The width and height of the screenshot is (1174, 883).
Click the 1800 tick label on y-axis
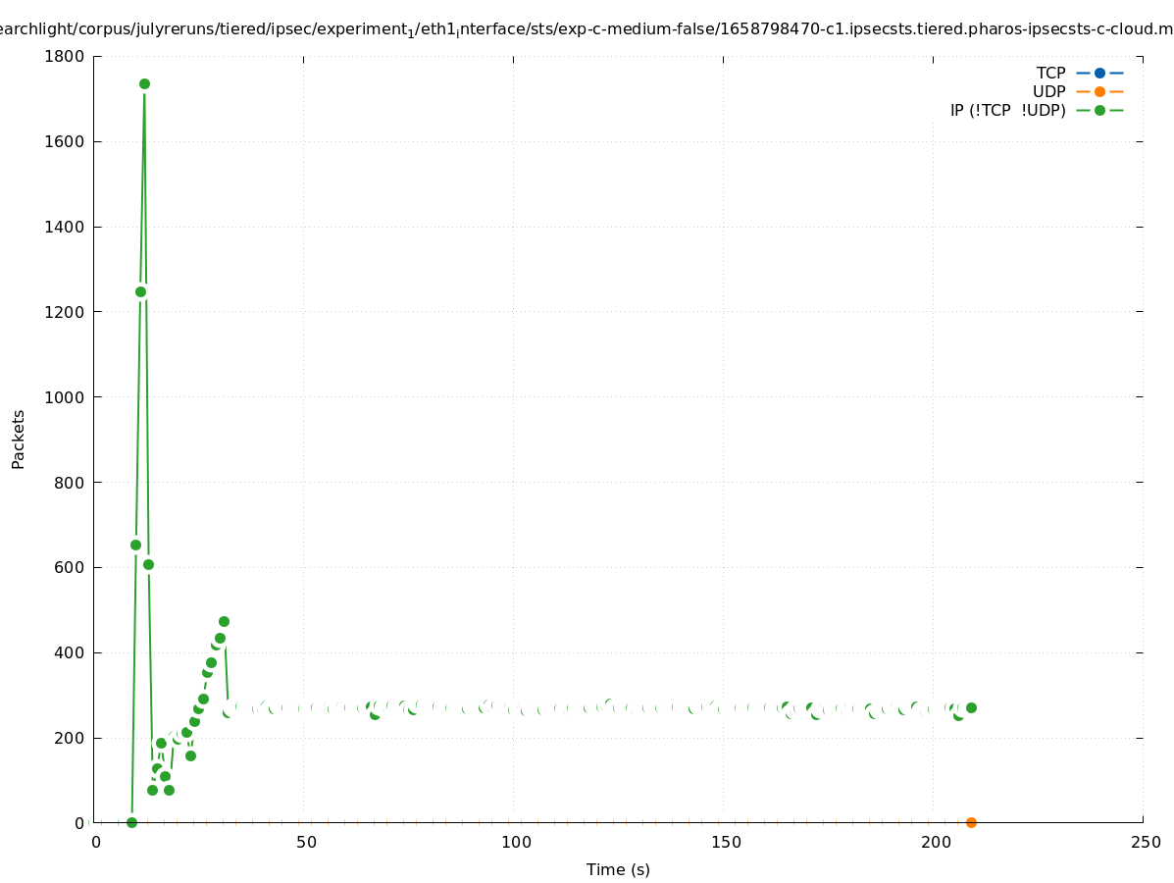click(x=65, y=56)
